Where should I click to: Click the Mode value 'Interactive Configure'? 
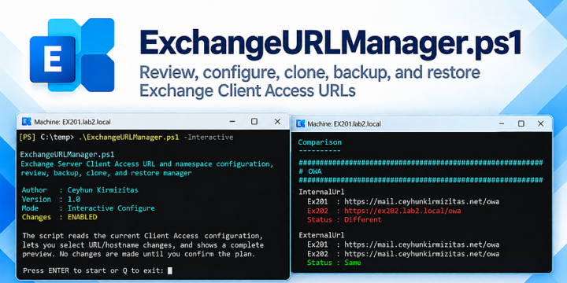pos(111,208)
